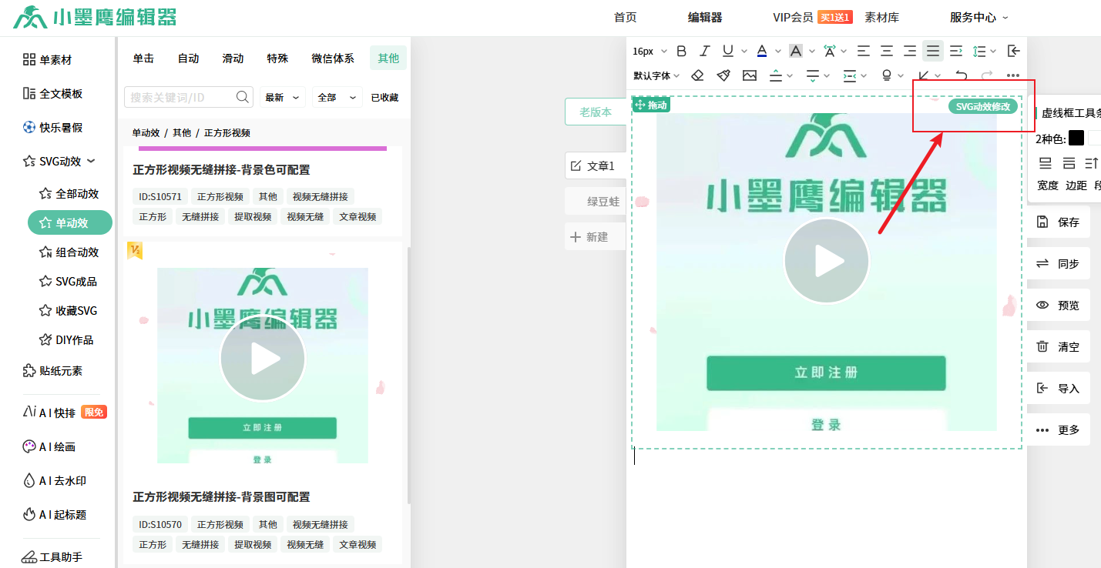This screenshot has width=1101, height=568.
Task: Open 收藏SVG in sidebar
Action: point(68,310)
